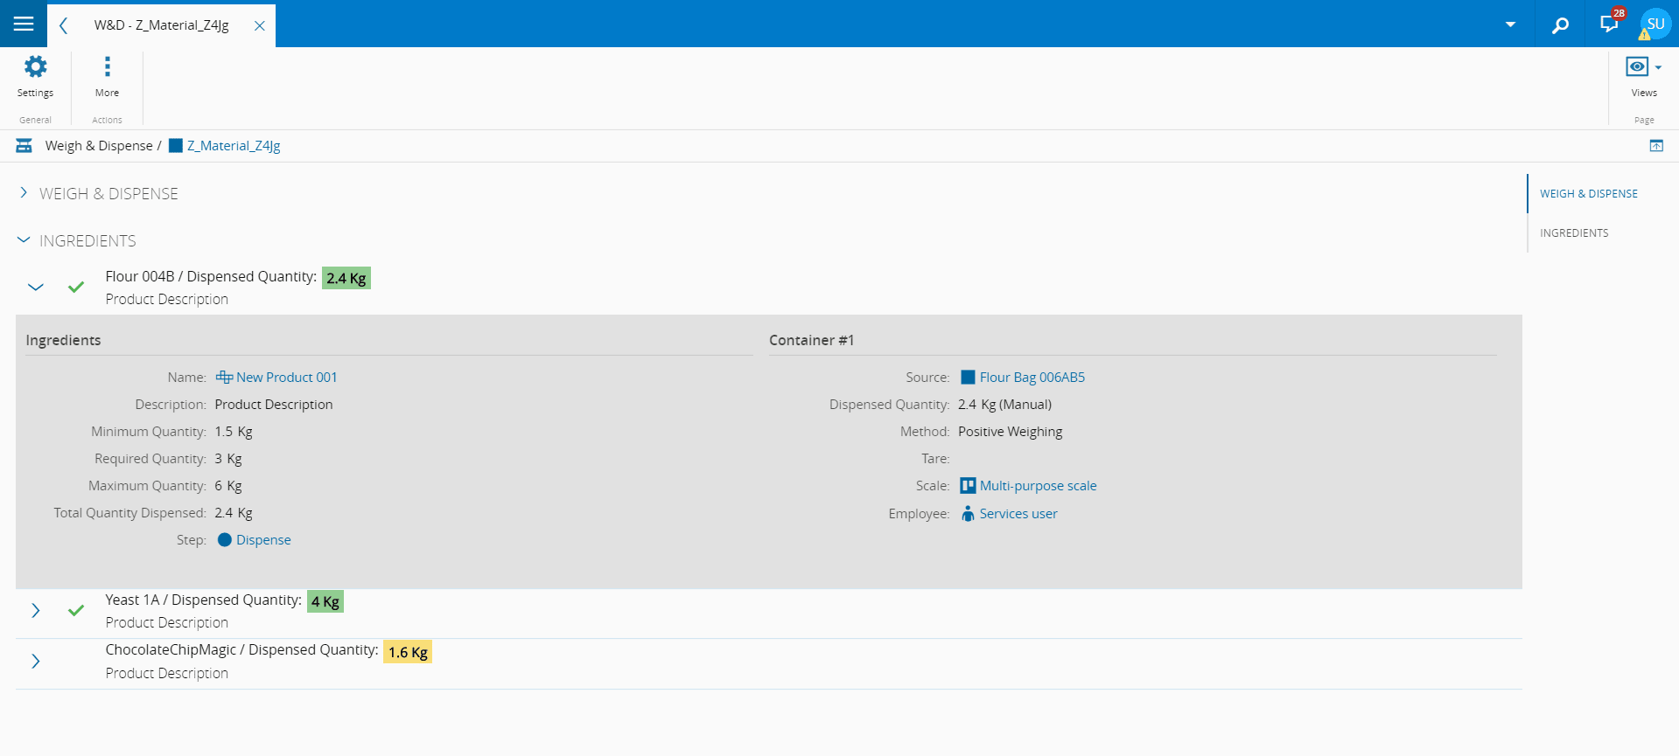Click the green 4 Kg quantity badge

(x=325, y=601)
